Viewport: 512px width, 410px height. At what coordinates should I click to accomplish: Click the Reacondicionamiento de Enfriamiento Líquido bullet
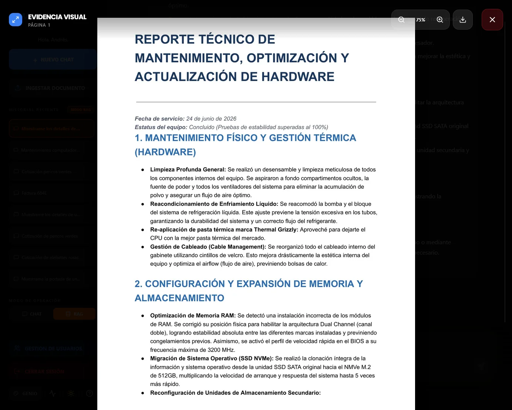(264, 212)
